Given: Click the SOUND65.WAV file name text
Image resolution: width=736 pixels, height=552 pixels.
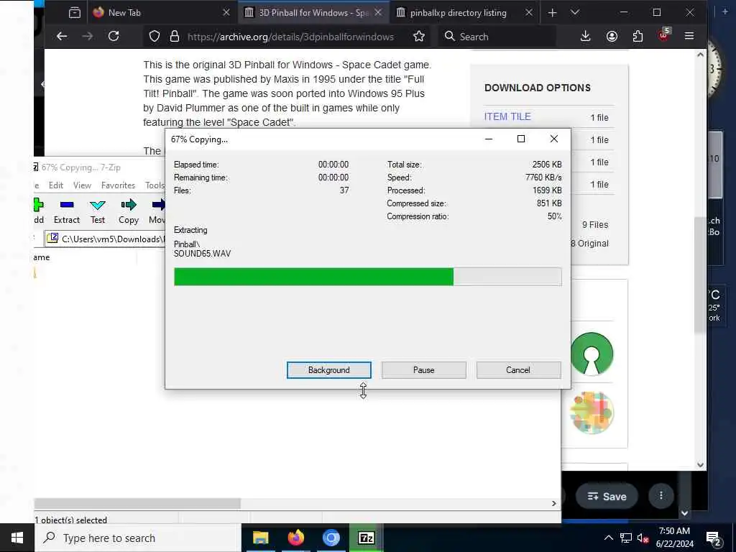Looking at the screenshot, I should [x=202, y=254].
